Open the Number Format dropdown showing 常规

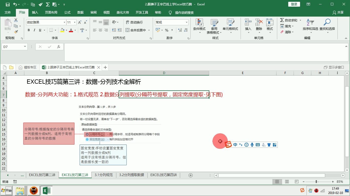click(171, 22)
